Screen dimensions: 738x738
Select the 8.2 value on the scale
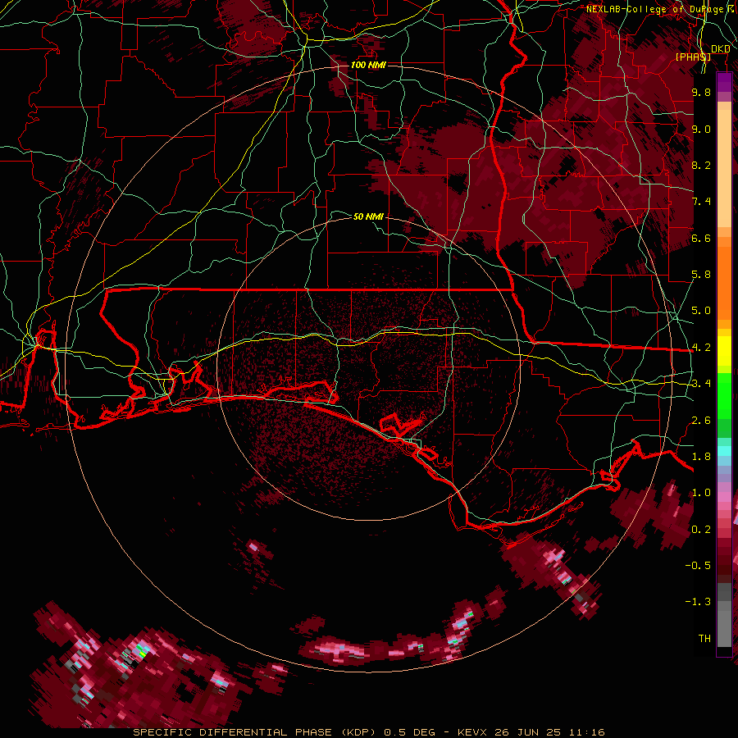tap(701, 165)
